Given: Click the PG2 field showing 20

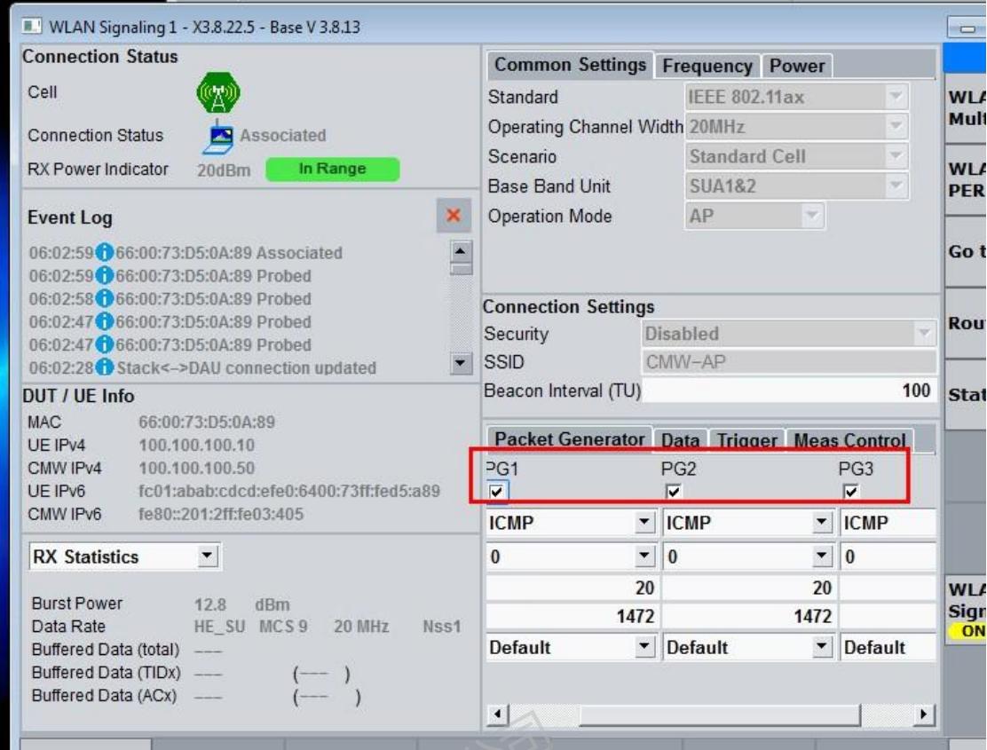Looking at the screenshot, I should coord(749,588).
